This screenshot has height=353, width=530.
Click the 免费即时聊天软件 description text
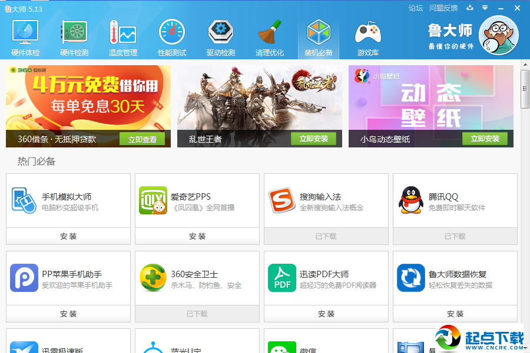click(456, 208)
